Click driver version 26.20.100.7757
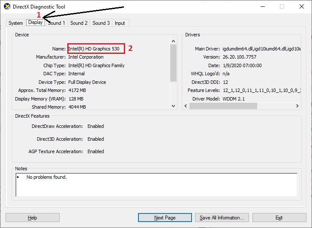312x228 pixels. [x=240, y=57]
